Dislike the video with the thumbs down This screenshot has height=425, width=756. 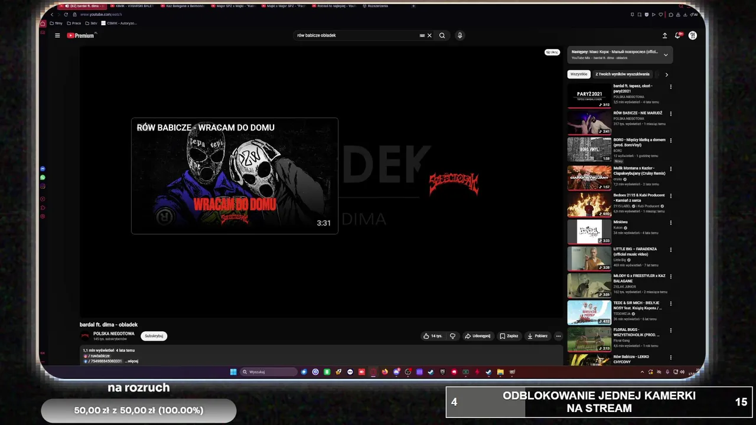pos(452,336)
